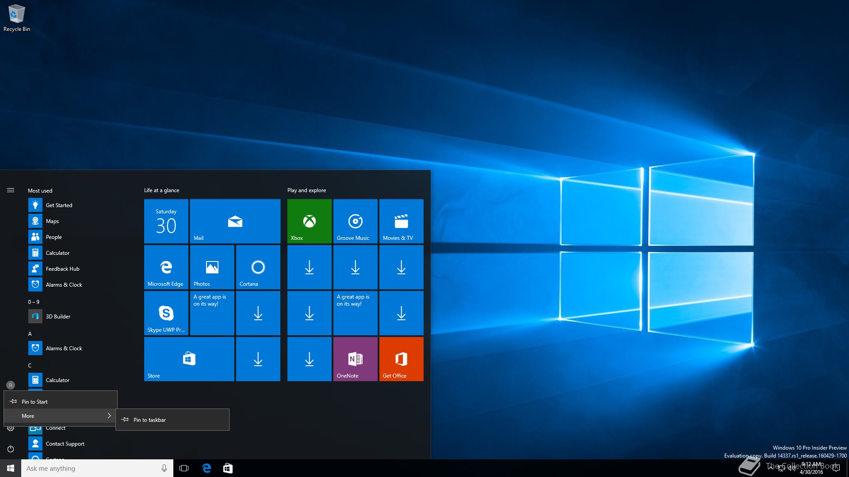Viewport: 849px width, 477px height.
Task: Open the Microsoft Edge tile
Action: point(166,267)
